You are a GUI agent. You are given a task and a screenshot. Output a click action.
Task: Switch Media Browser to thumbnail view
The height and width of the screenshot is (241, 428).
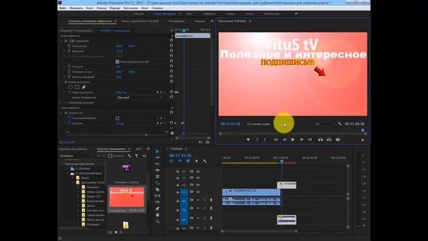click(116, 232)
